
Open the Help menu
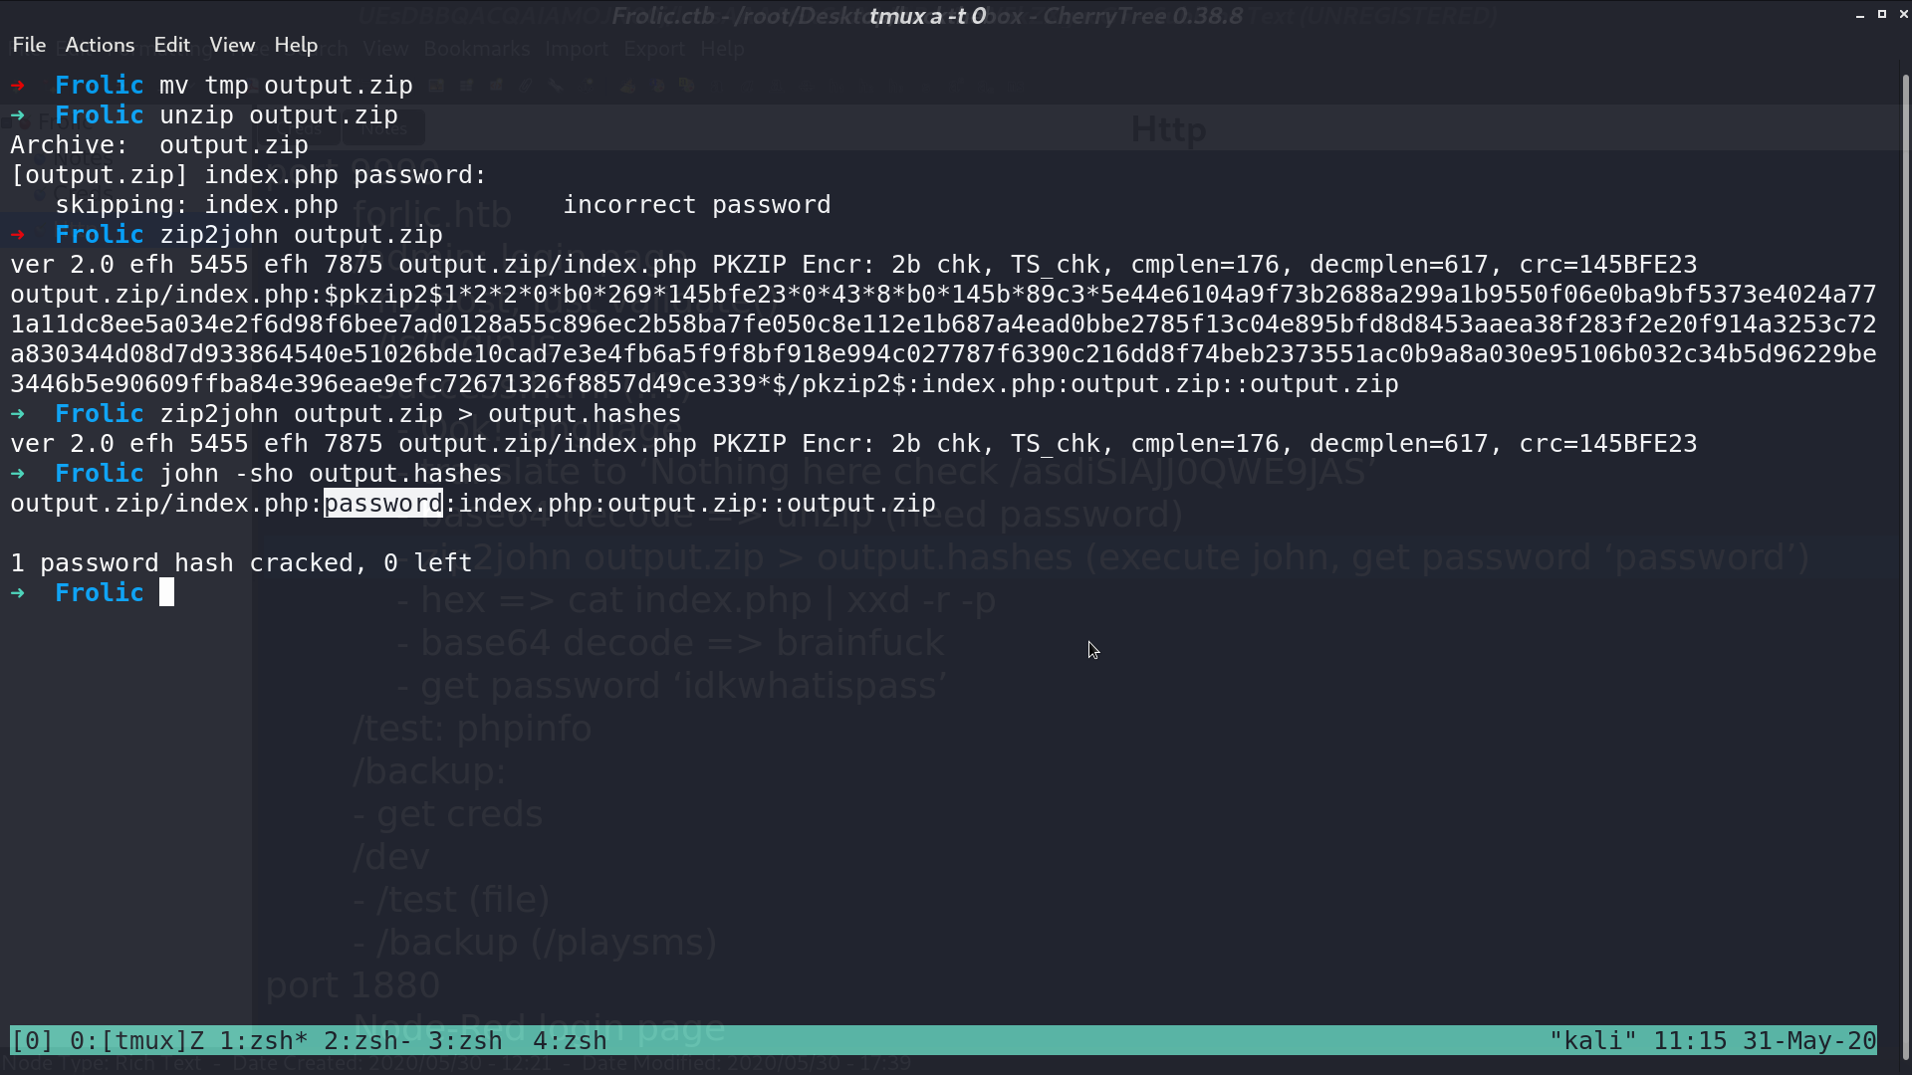click(x=296, y=45)
